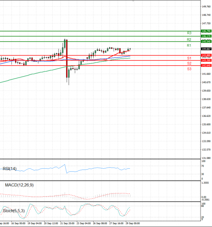The image size is (212, 227).
Task: Click the MACD scale value -0.3561
Action: [x=205, y=200]
